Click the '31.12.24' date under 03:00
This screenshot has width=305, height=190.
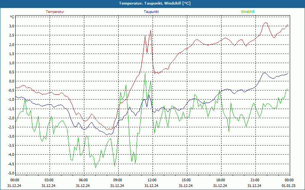pos(48,186)
